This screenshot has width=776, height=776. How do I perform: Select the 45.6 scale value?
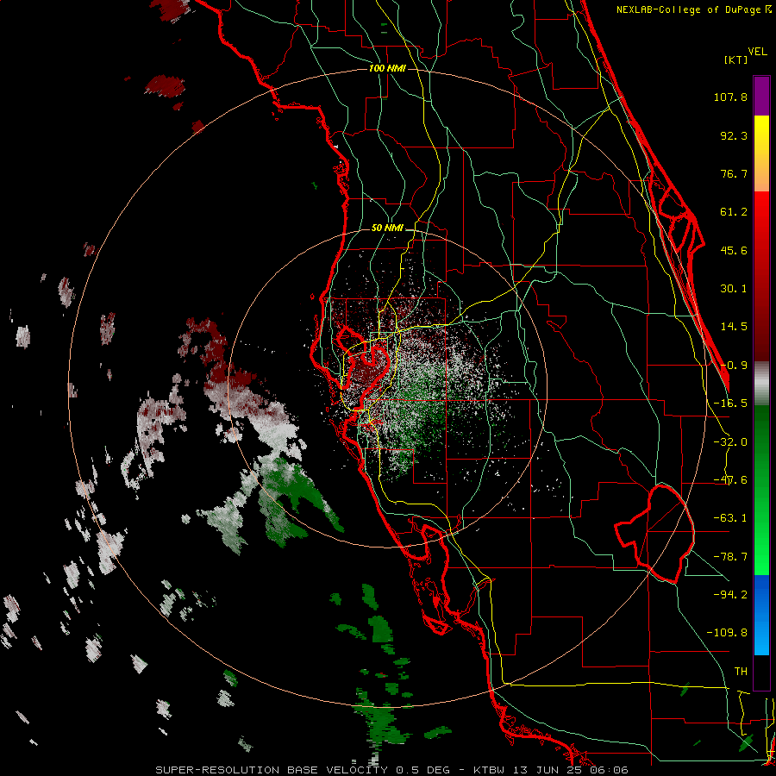tap(734, 250)
